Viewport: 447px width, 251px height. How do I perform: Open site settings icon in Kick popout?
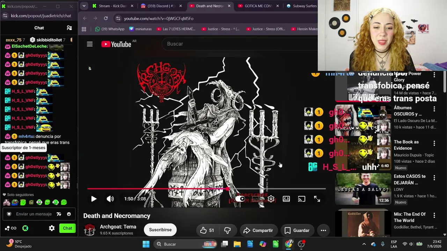tap(5, 16)
